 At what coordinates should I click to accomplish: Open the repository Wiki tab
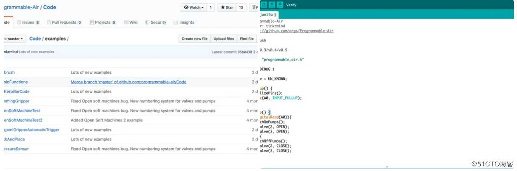(130, 22)
